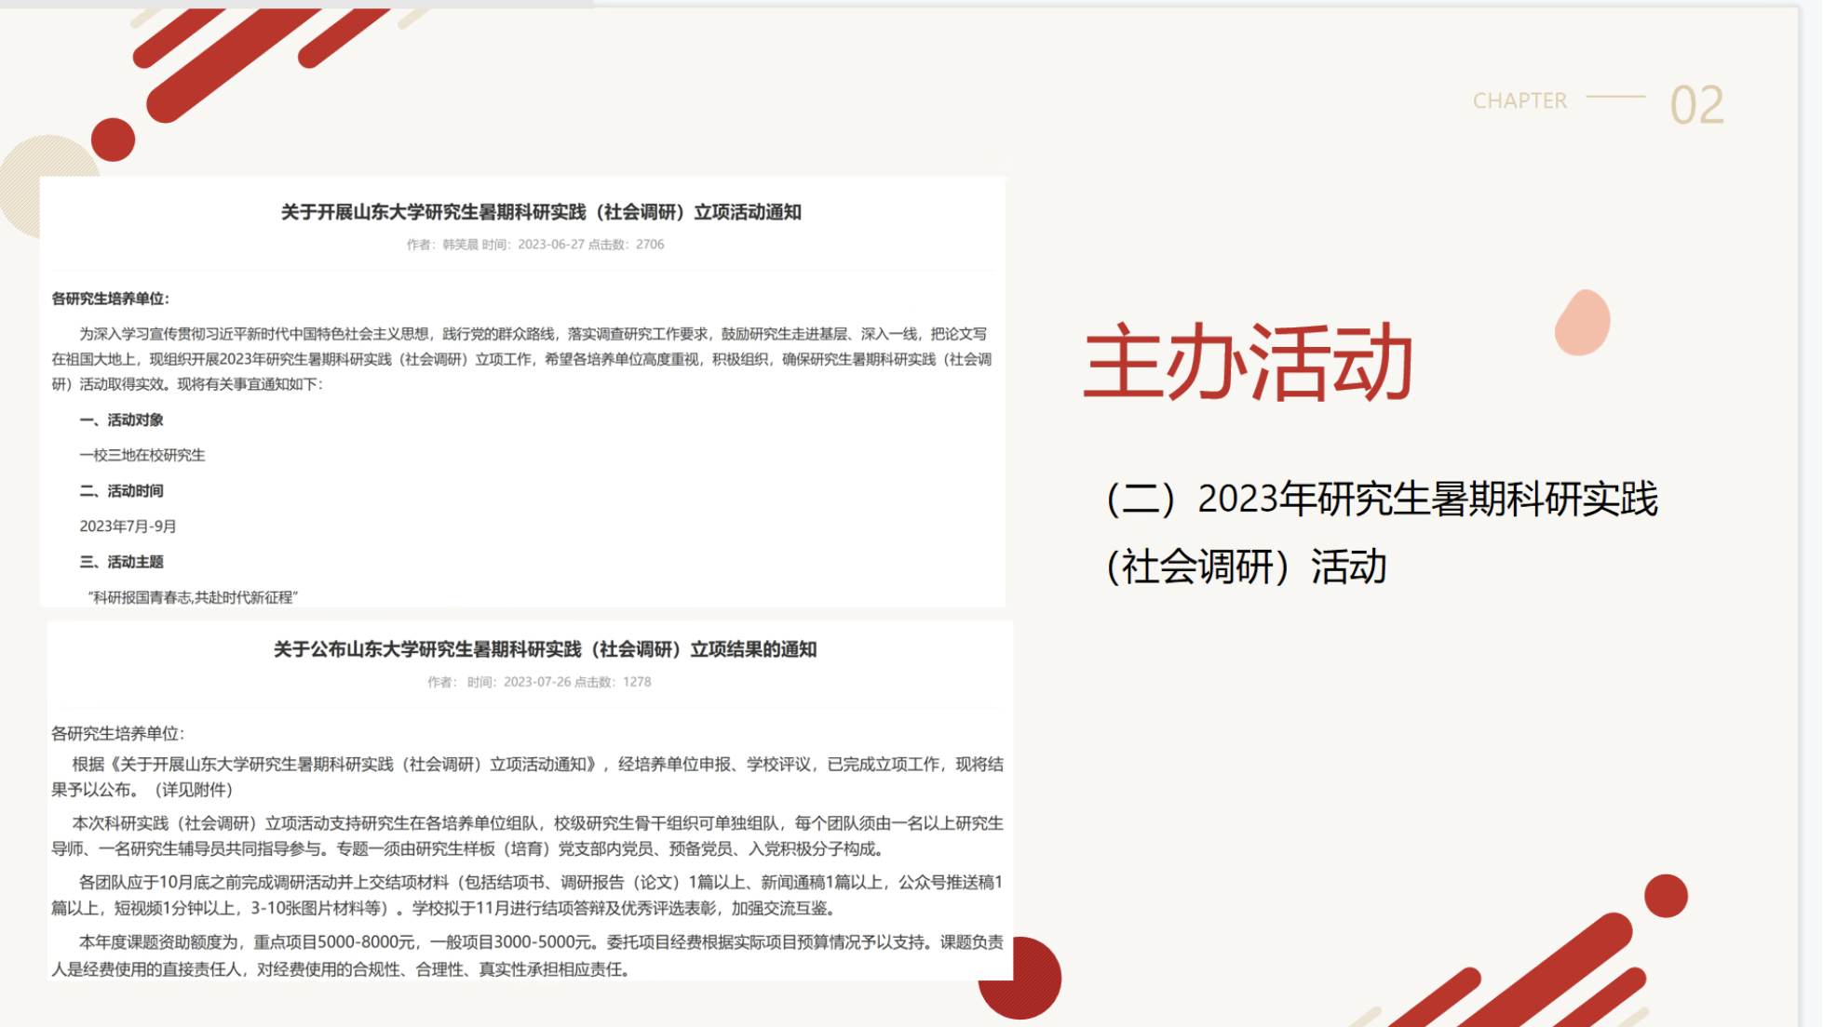Click the metadata line with date 2023-06-27

pyautogui.click(x=535, y=245)
